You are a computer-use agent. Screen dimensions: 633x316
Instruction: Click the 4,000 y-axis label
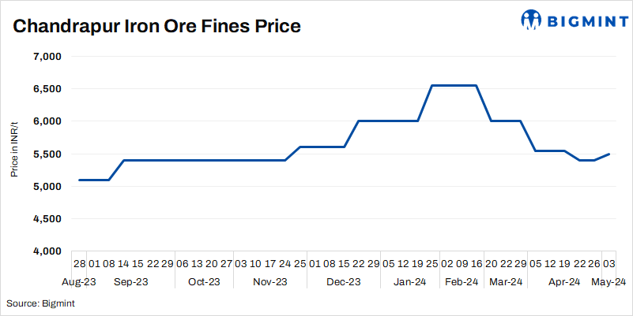[x=47, y=251]
